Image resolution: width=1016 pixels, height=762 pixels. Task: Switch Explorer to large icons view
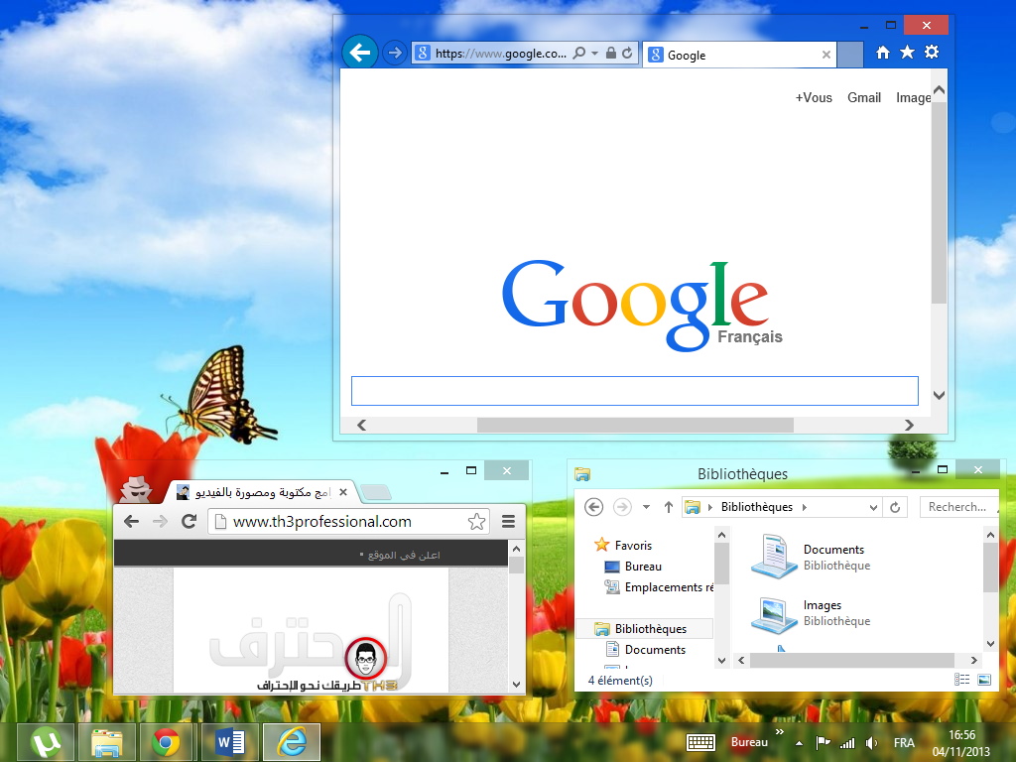point(984,680)
